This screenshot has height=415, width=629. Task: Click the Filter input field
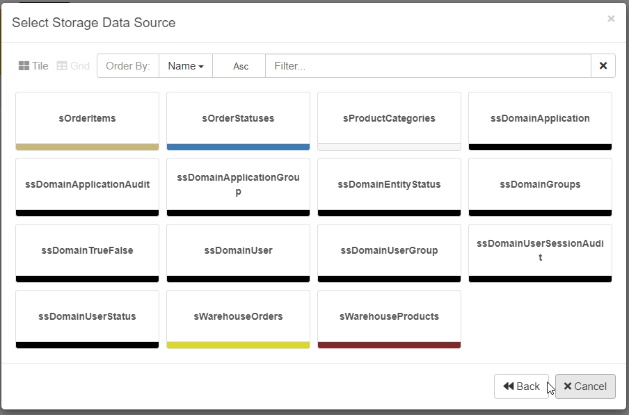pos(428,66)
